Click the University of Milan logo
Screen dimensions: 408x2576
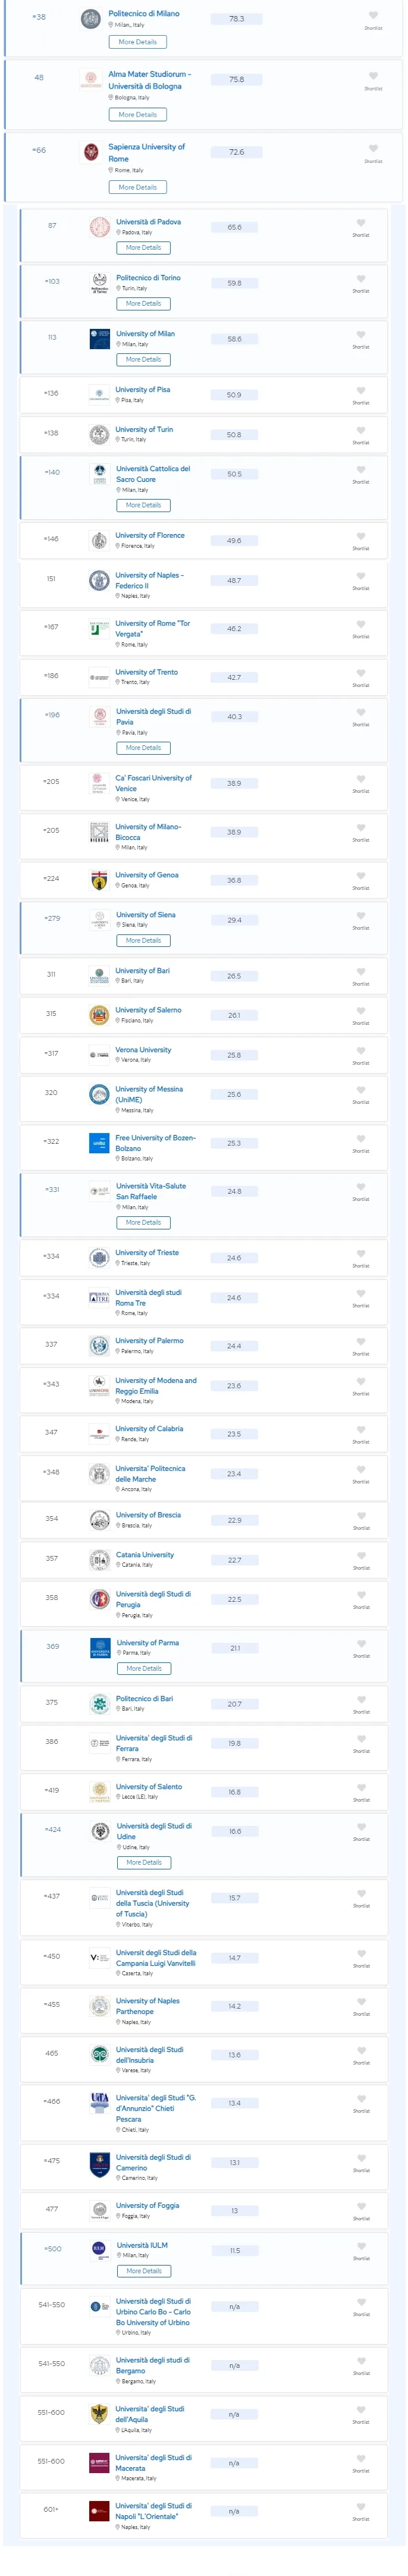pos(100,339)
